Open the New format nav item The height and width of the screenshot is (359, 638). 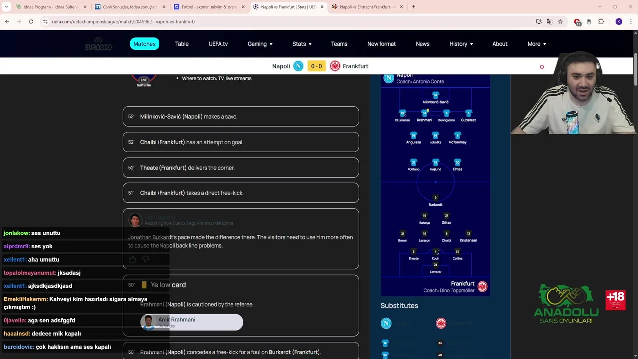pos(381,44)
